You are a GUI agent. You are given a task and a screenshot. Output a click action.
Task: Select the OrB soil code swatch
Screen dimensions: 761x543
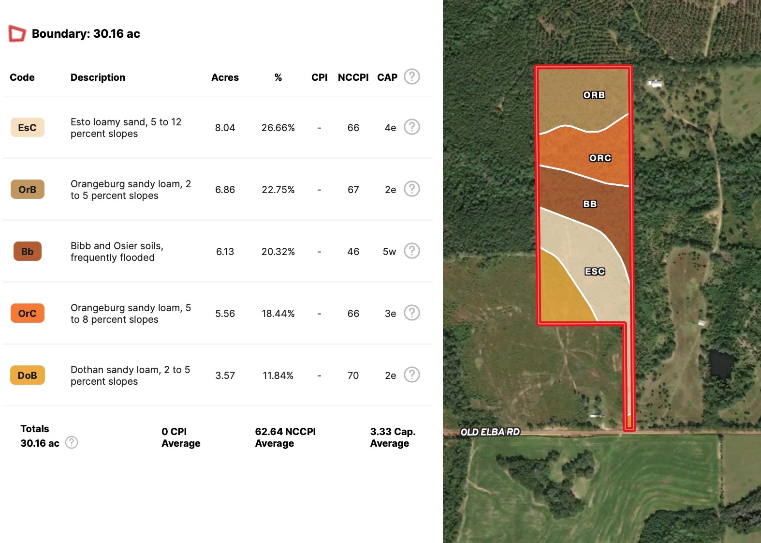click(28, 189)
